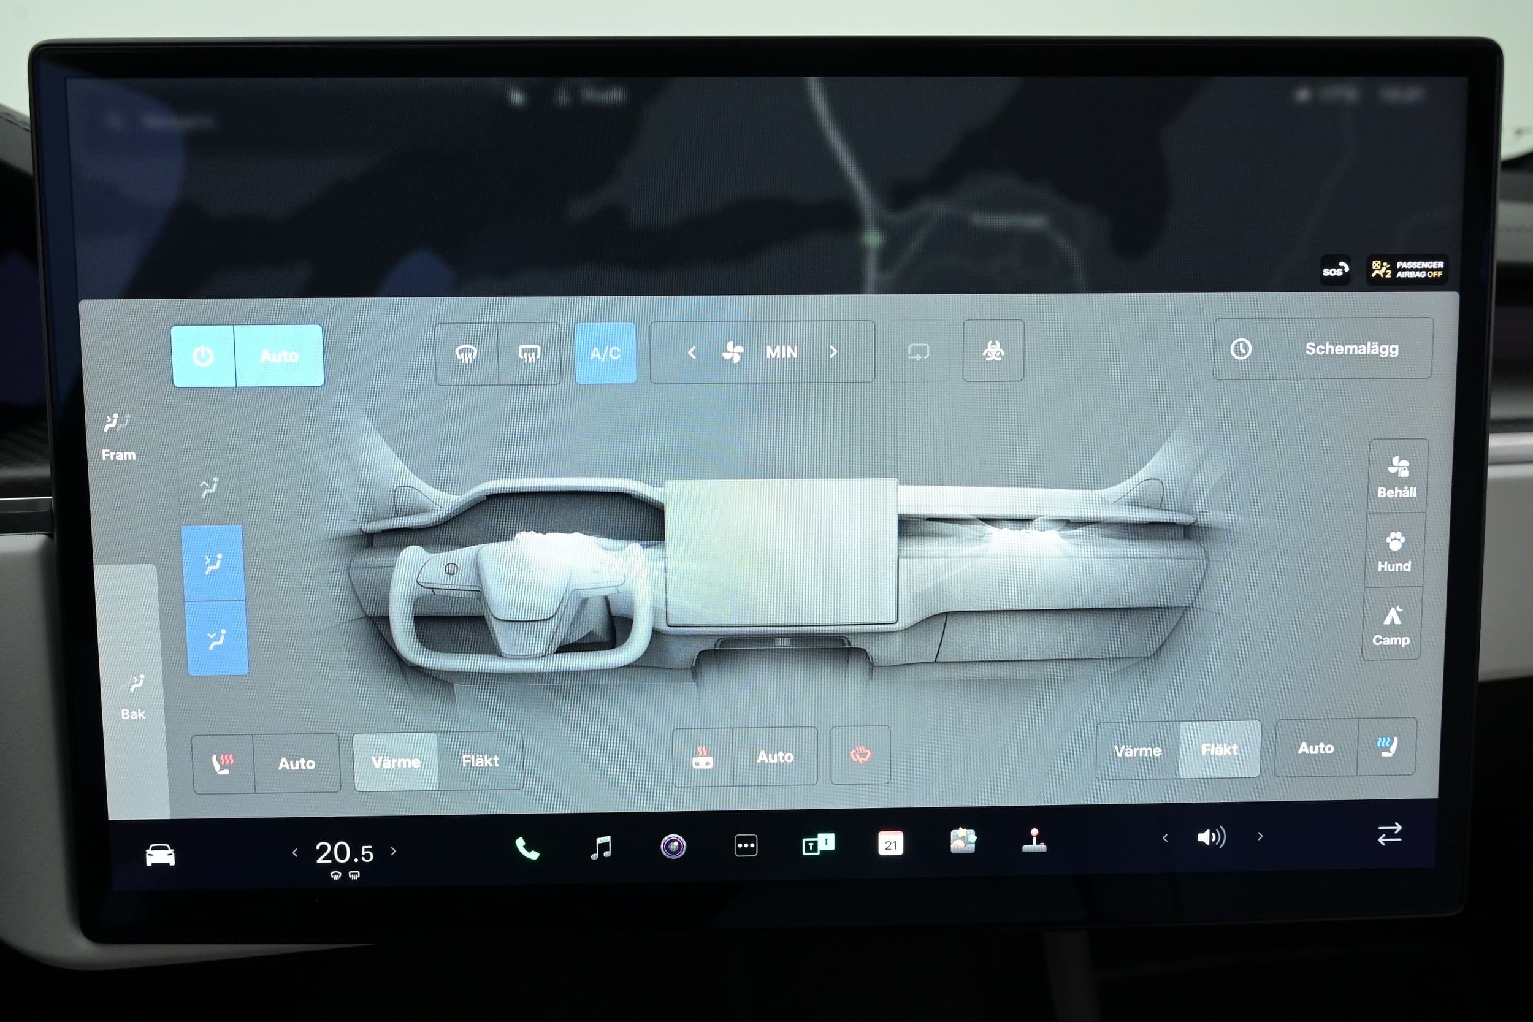
Task: Toggle the A/C button off
Action: tap(605, 353)
